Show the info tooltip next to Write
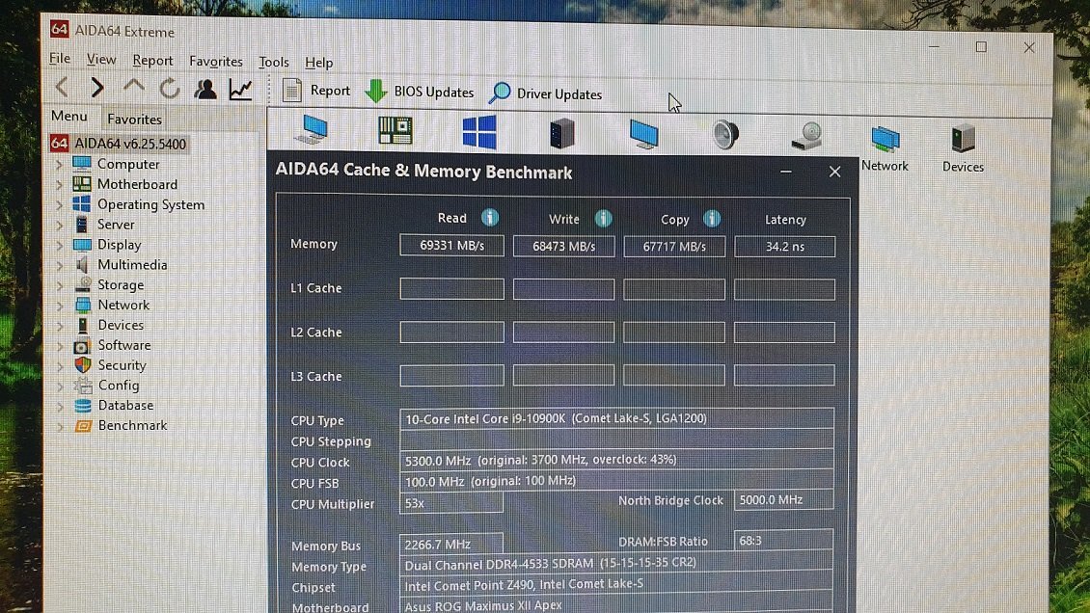Image resolution: width=1090 pixels, height=613 pixels. pos(604,219)
